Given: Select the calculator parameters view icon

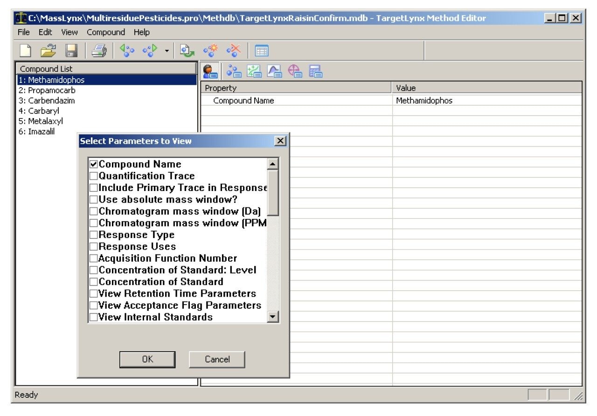Looking at the screenshot, I should pos(316,71).
